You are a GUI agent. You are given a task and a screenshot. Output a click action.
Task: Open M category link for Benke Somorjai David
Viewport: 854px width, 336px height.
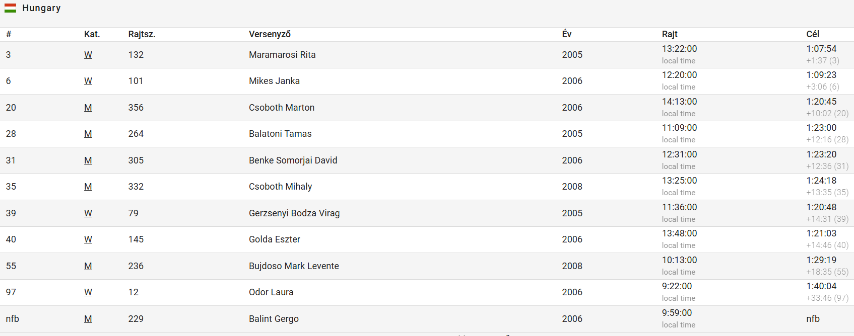pos(88,160)
